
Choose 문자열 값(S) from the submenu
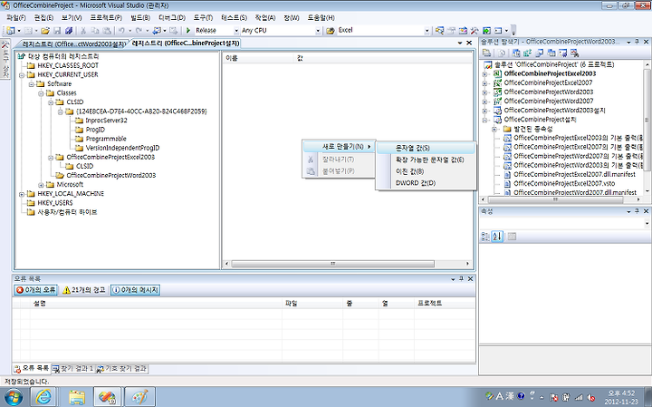tap(426, 148)
